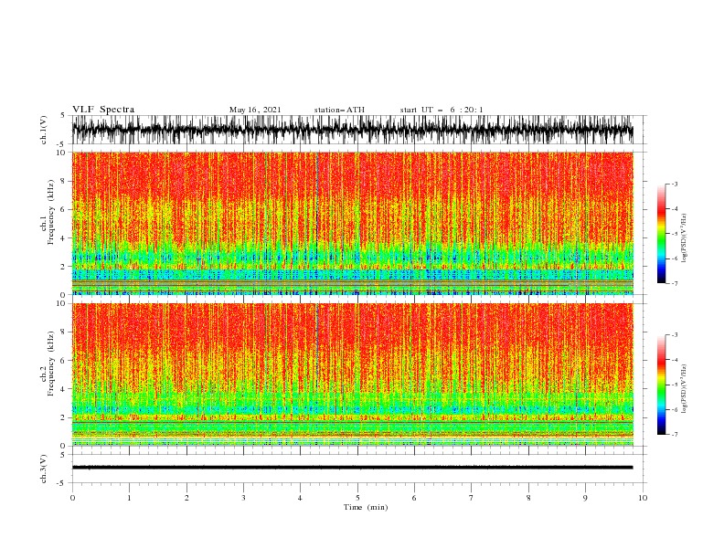This screenshot has width=724, height=559.
Task: Click the ch.1 voltage waveform trace
Action: point(352,130)
